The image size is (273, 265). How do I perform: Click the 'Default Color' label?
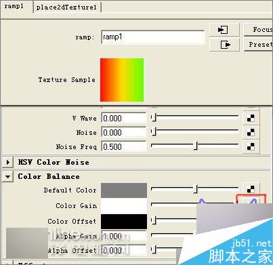pos(70,190)
